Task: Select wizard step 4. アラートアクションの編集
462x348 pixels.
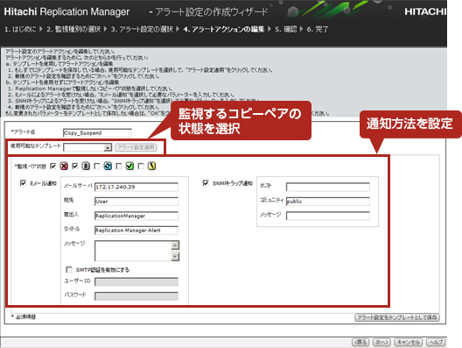Action: 224,29
